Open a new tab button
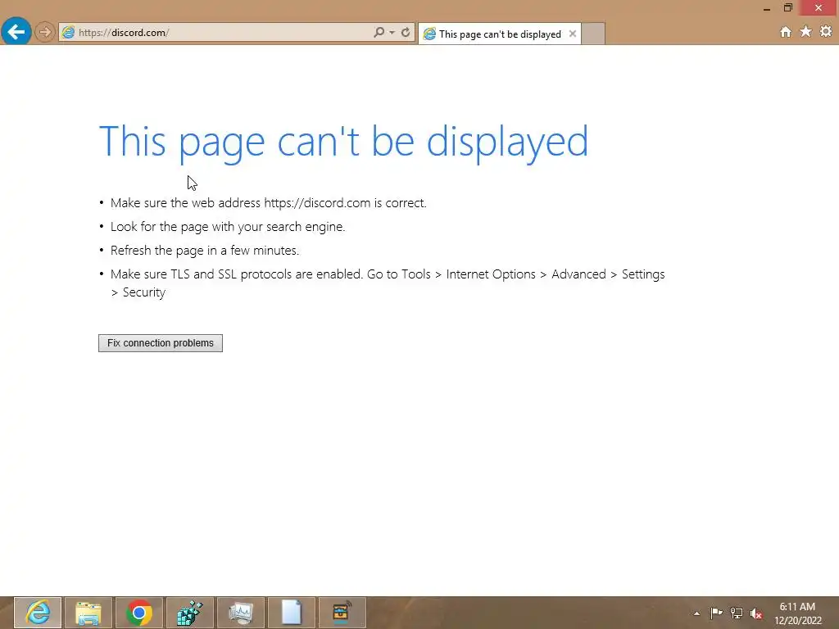This screenshot has height=629, width=839. click(593, 34)
